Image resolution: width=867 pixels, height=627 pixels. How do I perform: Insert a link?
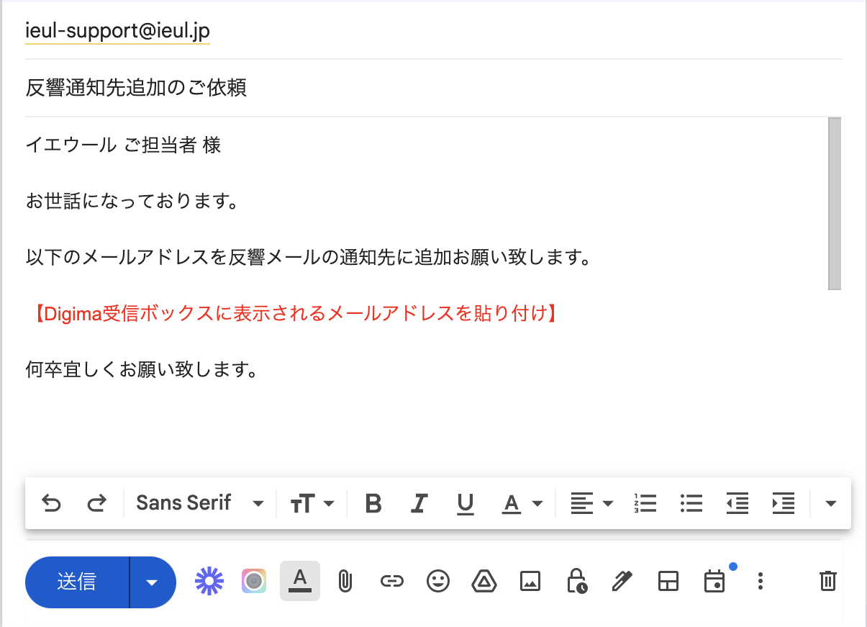[391, 580]
